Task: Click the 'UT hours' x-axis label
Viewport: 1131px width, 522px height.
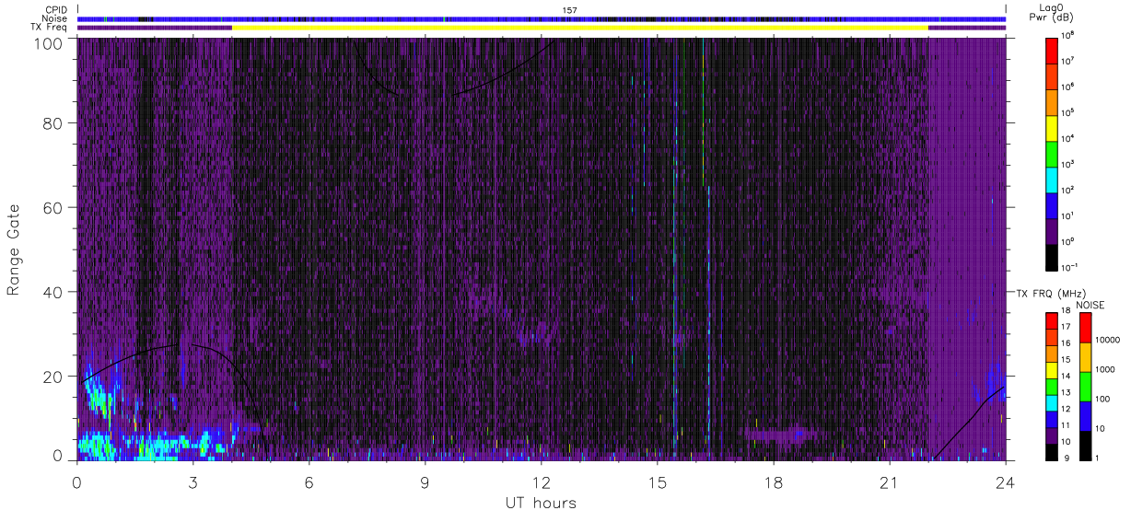Action: tap(541, 504)
